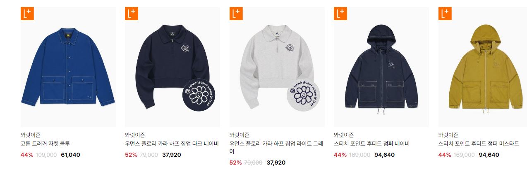527x172 pixels.
Task: Click brand name 와릿이즌 under blue jacket
Action: click(x=31, y=135)
